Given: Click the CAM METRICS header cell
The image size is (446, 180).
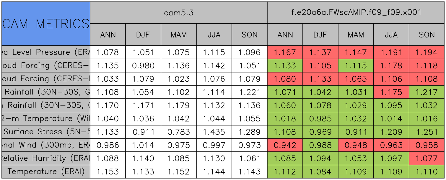Looking at the screenshot, I should pos(46,24).
